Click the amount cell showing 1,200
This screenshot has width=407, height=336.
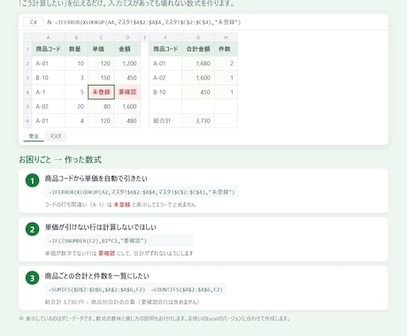(x=127, y=64)
